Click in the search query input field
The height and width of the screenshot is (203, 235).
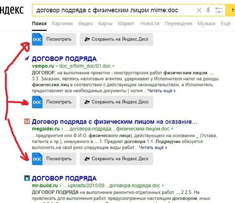click(114, 10)
